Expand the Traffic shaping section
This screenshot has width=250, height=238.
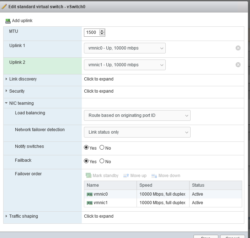(x=6, y=216)
